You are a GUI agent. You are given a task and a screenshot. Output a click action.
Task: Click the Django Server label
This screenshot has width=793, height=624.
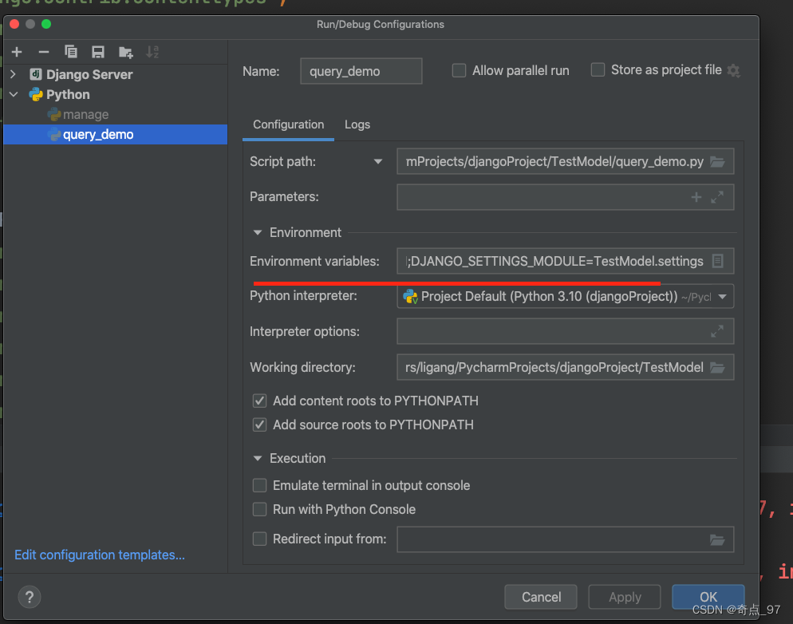pyautogui.click(x=89, y=75)
